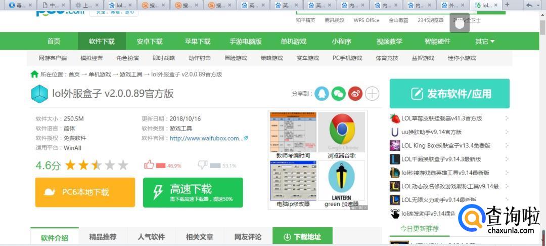Switch to 软件介绍 tab
546x246 pixels.
pos(55,237)
